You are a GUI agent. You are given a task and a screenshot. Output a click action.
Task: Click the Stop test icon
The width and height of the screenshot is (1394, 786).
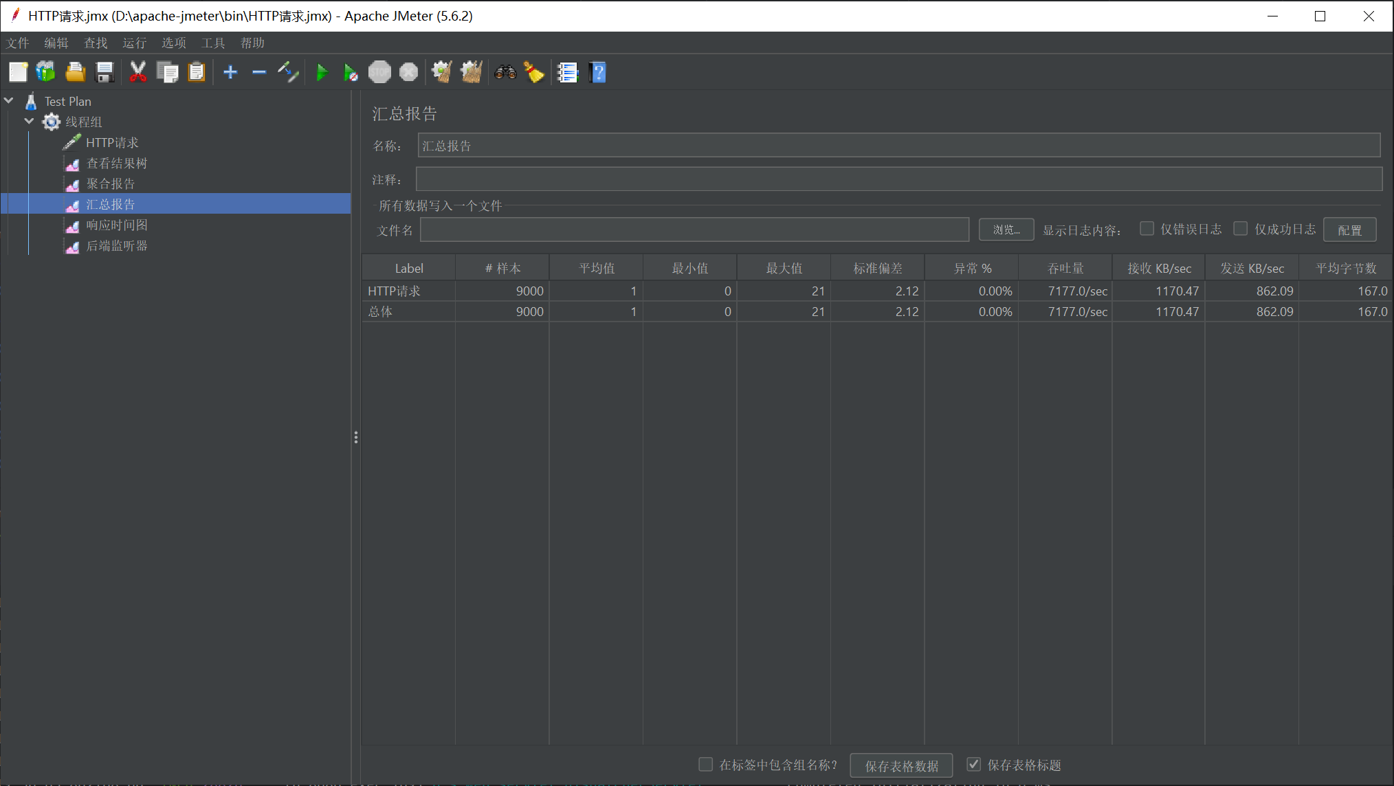[x=379, y=72]
